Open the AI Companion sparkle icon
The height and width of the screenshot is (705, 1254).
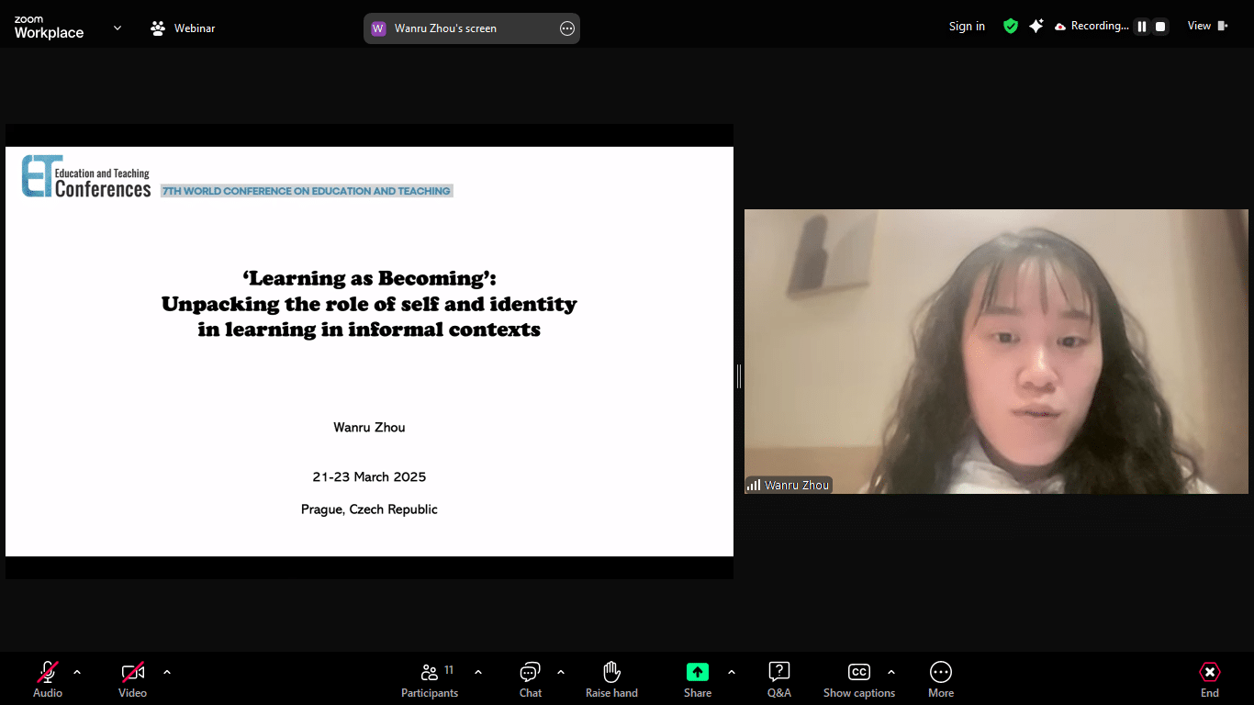click(1036, 27)
